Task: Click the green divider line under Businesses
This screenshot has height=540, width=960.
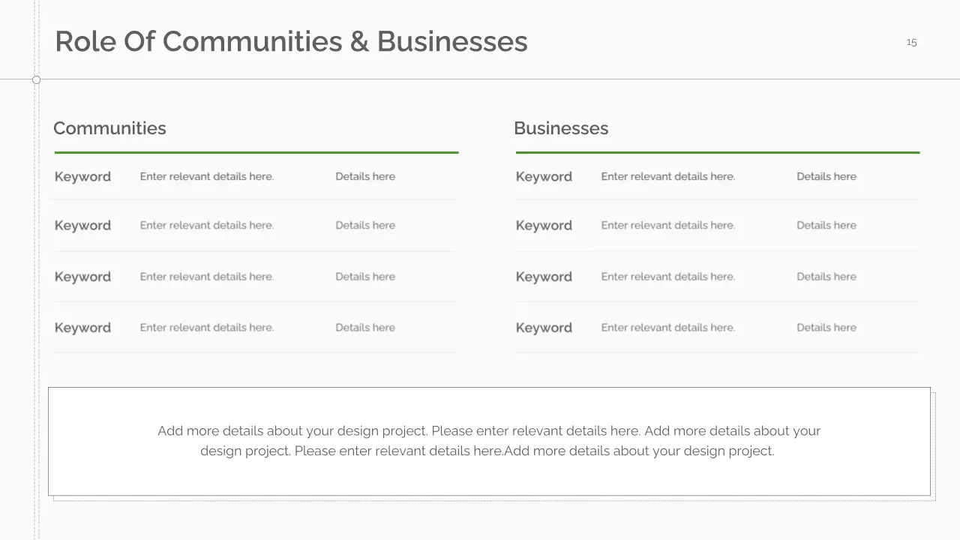Action: coord(717,152)
